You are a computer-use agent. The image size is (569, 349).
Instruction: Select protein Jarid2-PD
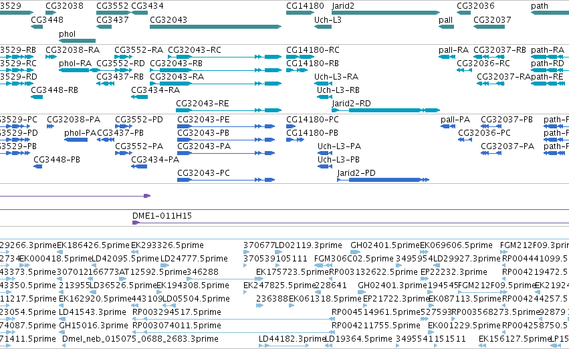click(x=356, y=173)
